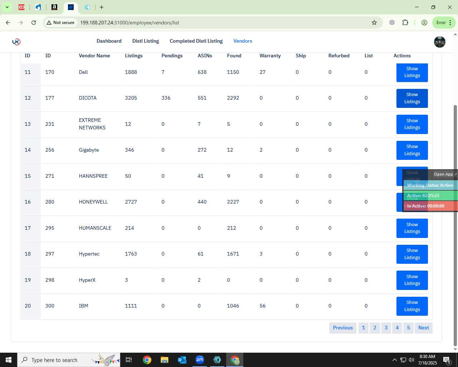Go to the Next page
The image size is (458, 367).
[424, 328]
